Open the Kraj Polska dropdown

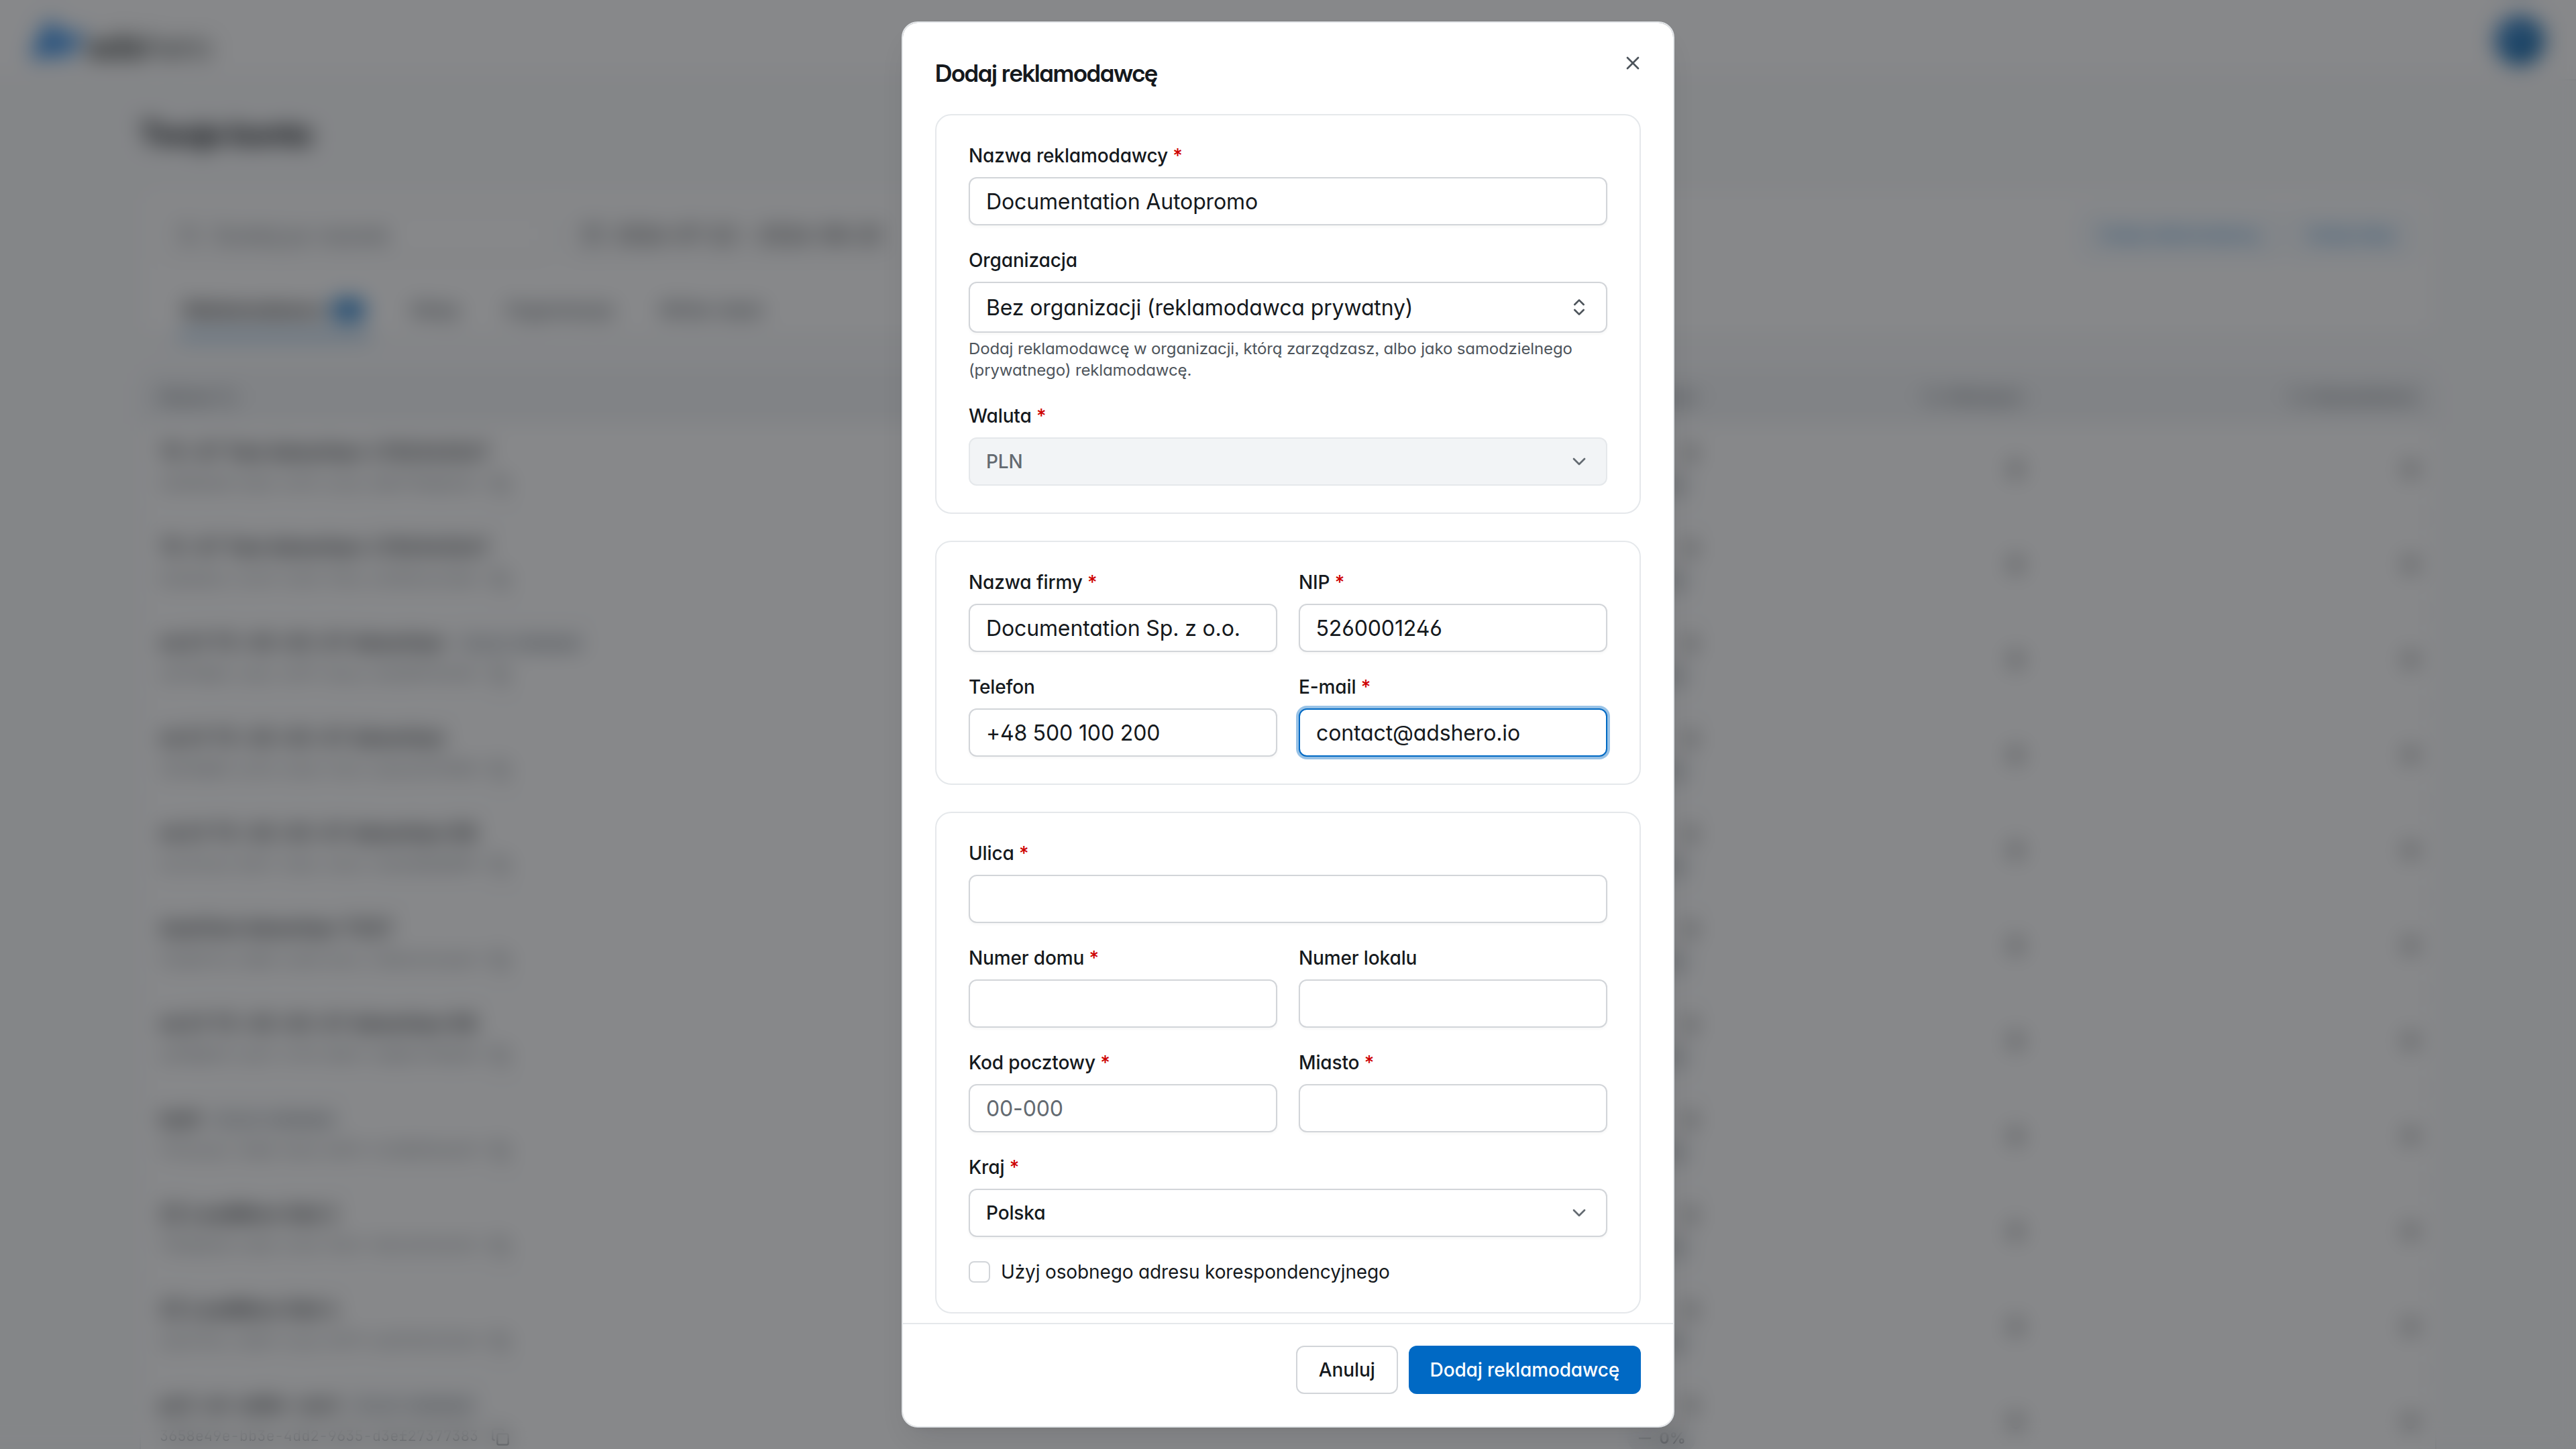(1287, 1212)
